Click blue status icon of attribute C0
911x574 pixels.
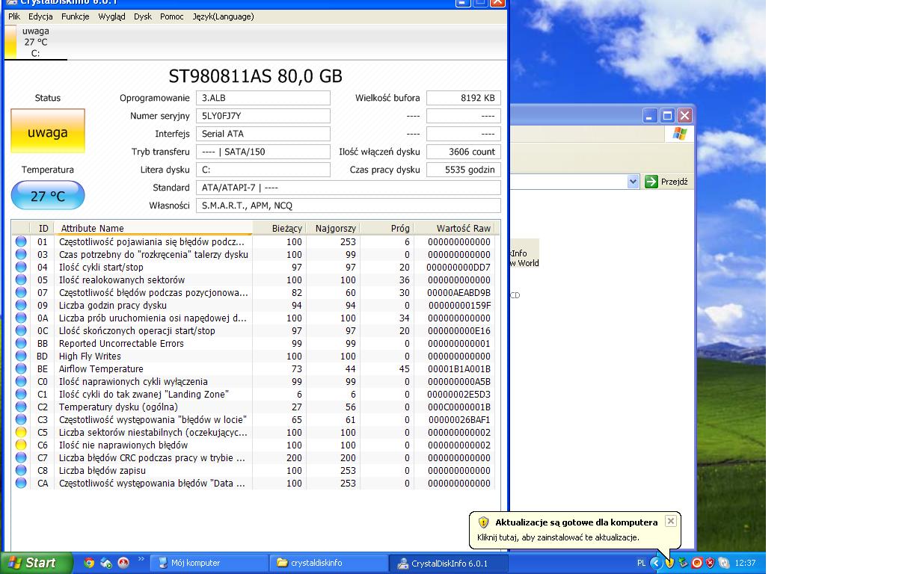pos(21,381)
